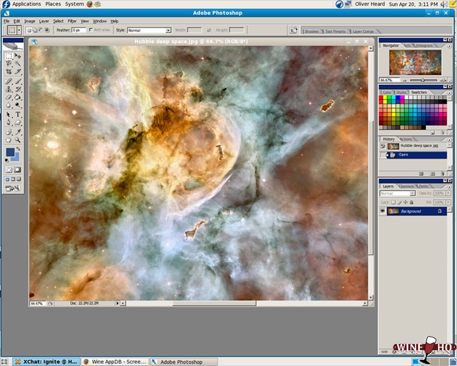Select the Eyedropper tool

pyautogui.click(x=18, y=132)
